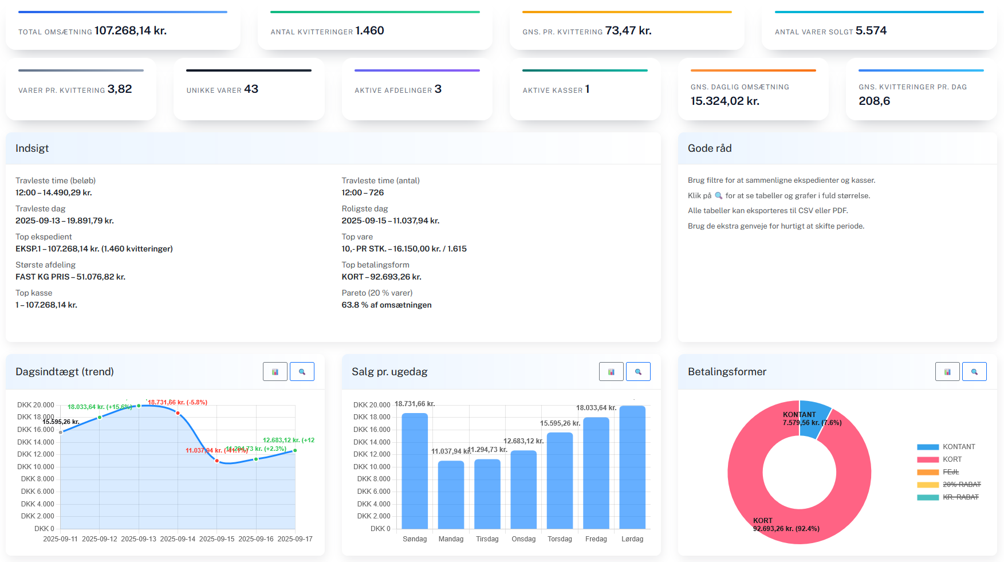1004x562 pixels.
Task: Click the chart icon in Betalingsformer panel
Action: (x=947, y=372)
